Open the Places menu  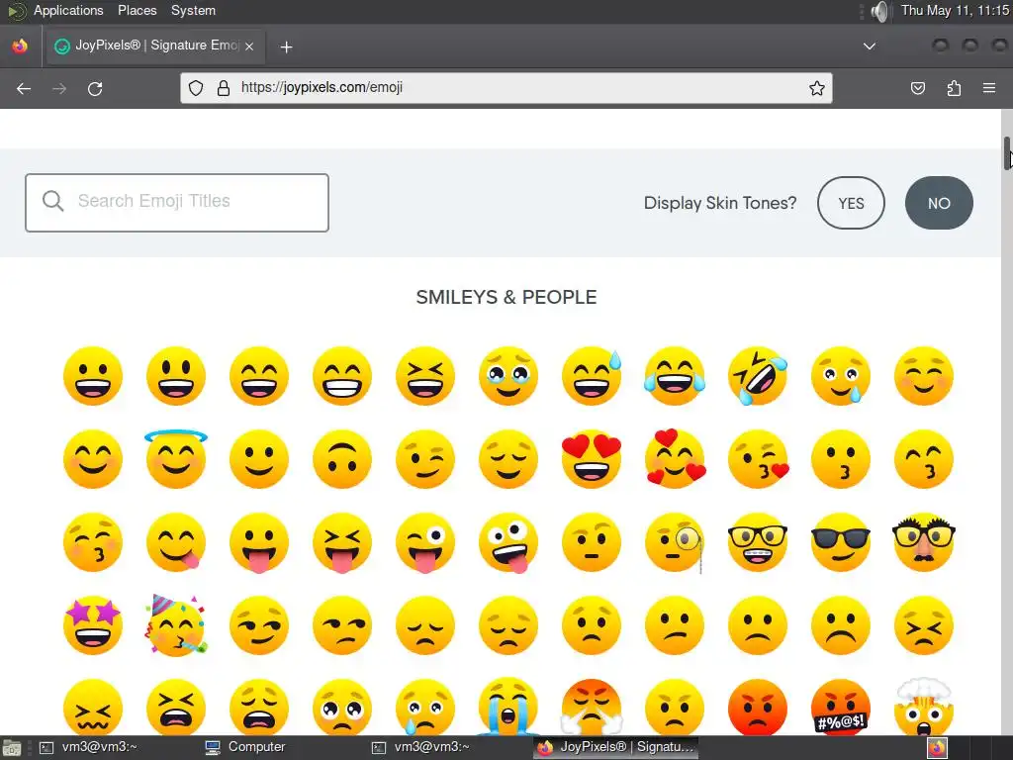click(x=137, y=10)
